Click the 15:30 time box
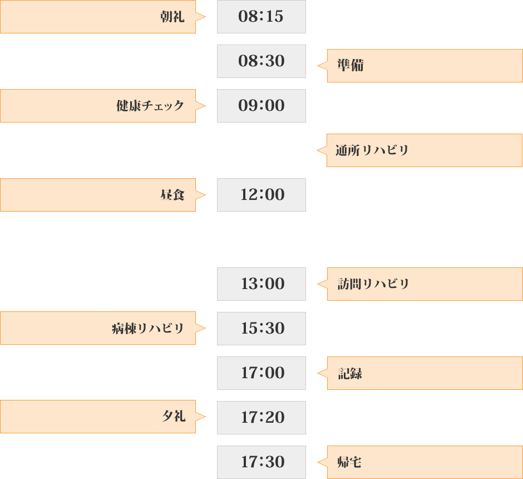523x479 pixels. pyautogui.click(x=261, y=329)
